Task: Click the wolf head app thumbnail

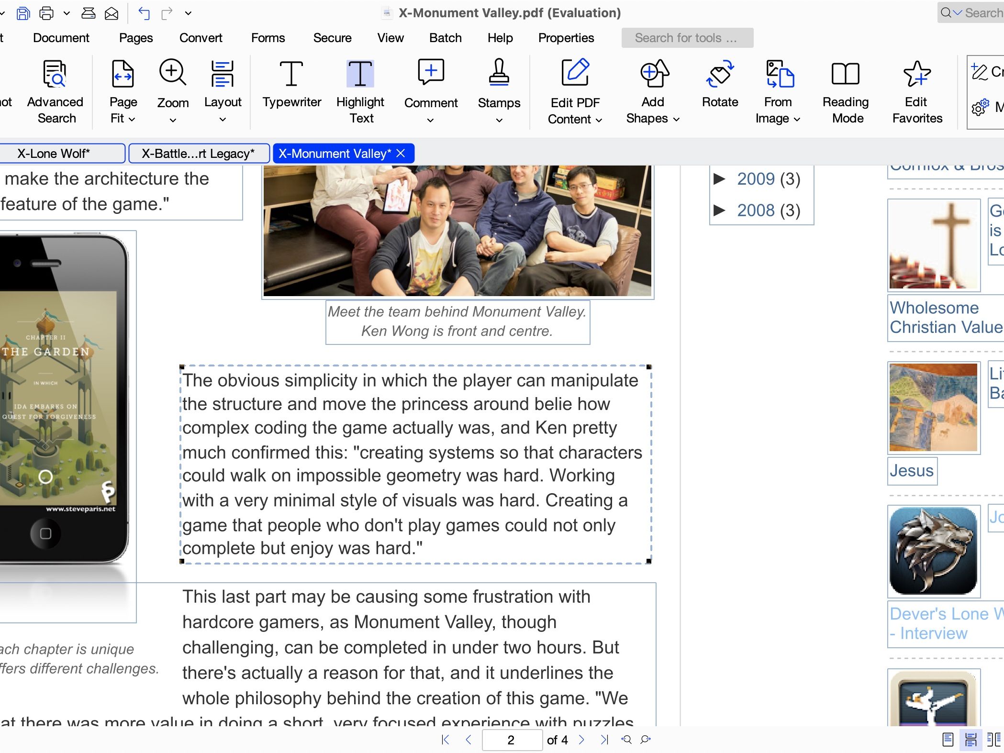Action: (x=934, y=551)
